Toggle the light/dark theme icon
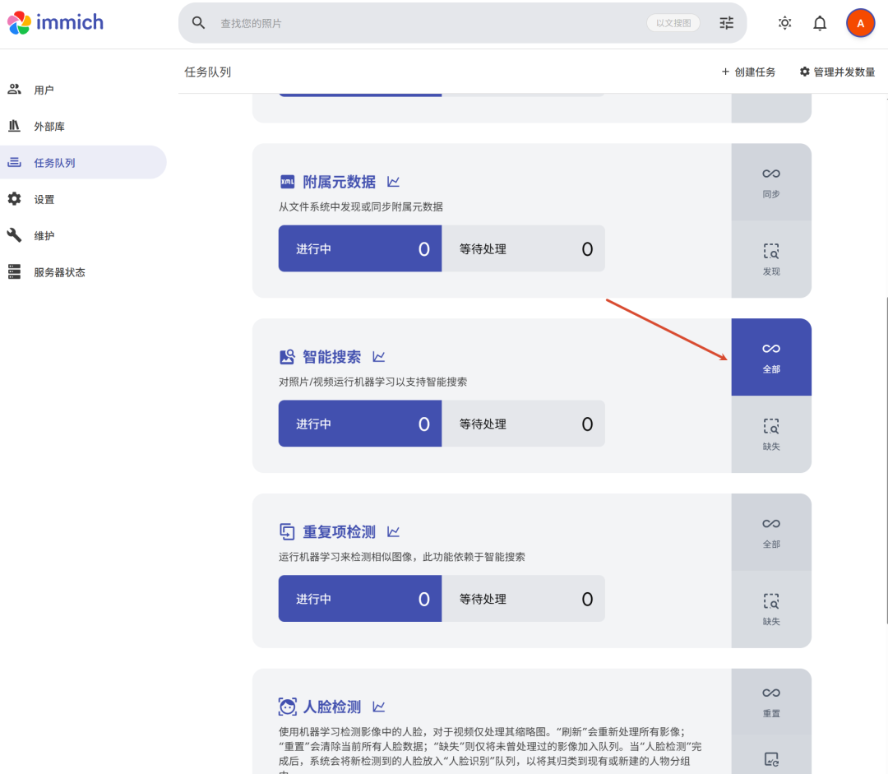Image resolution: width=888 pixels, height=774 pixels. (x=784, y=23)
